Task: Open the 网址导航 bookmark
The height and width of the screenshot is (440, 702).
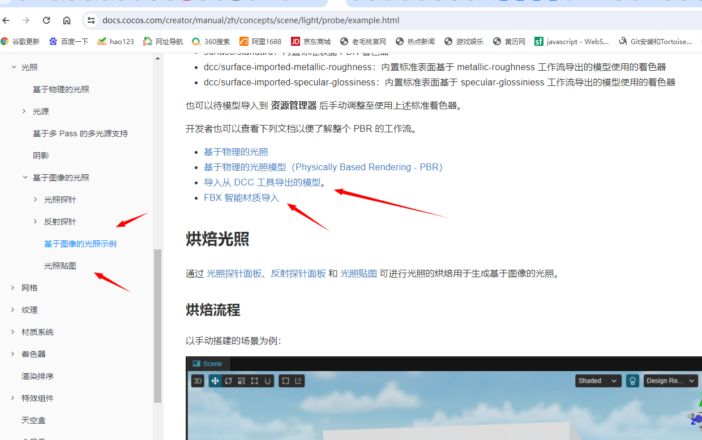Action: (163, 41)
